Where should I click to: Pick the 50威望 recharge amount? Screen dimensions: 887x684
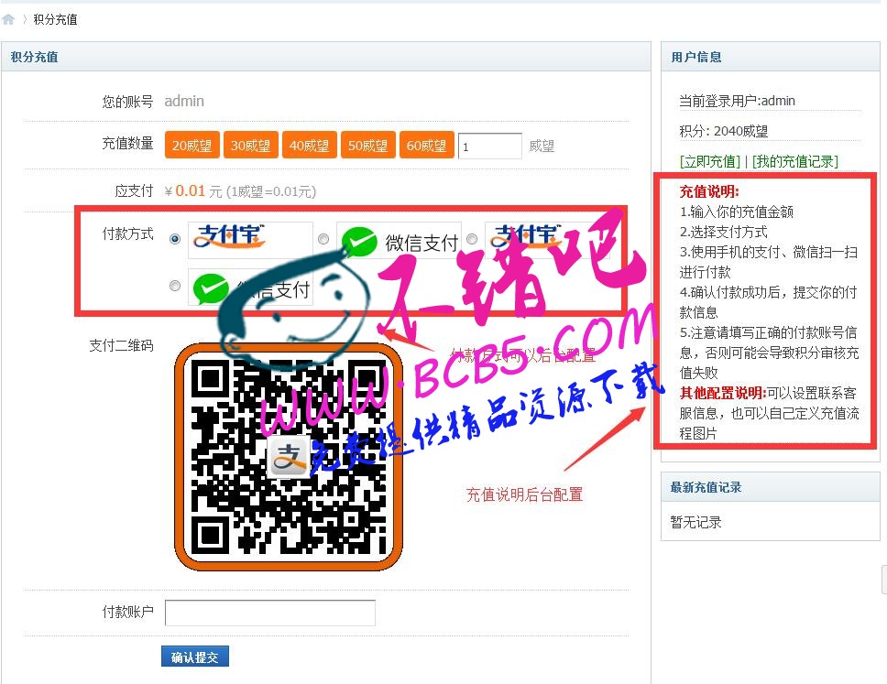coord(367,146)
